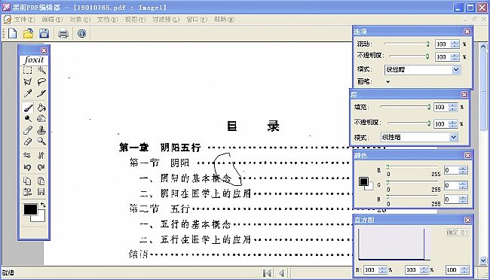Choose the clone stamp tool
The image size is (490, 280).
point(41,130)
